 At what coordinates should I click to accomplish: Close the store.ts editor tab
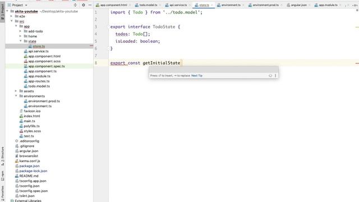click(x=212, y=5)
